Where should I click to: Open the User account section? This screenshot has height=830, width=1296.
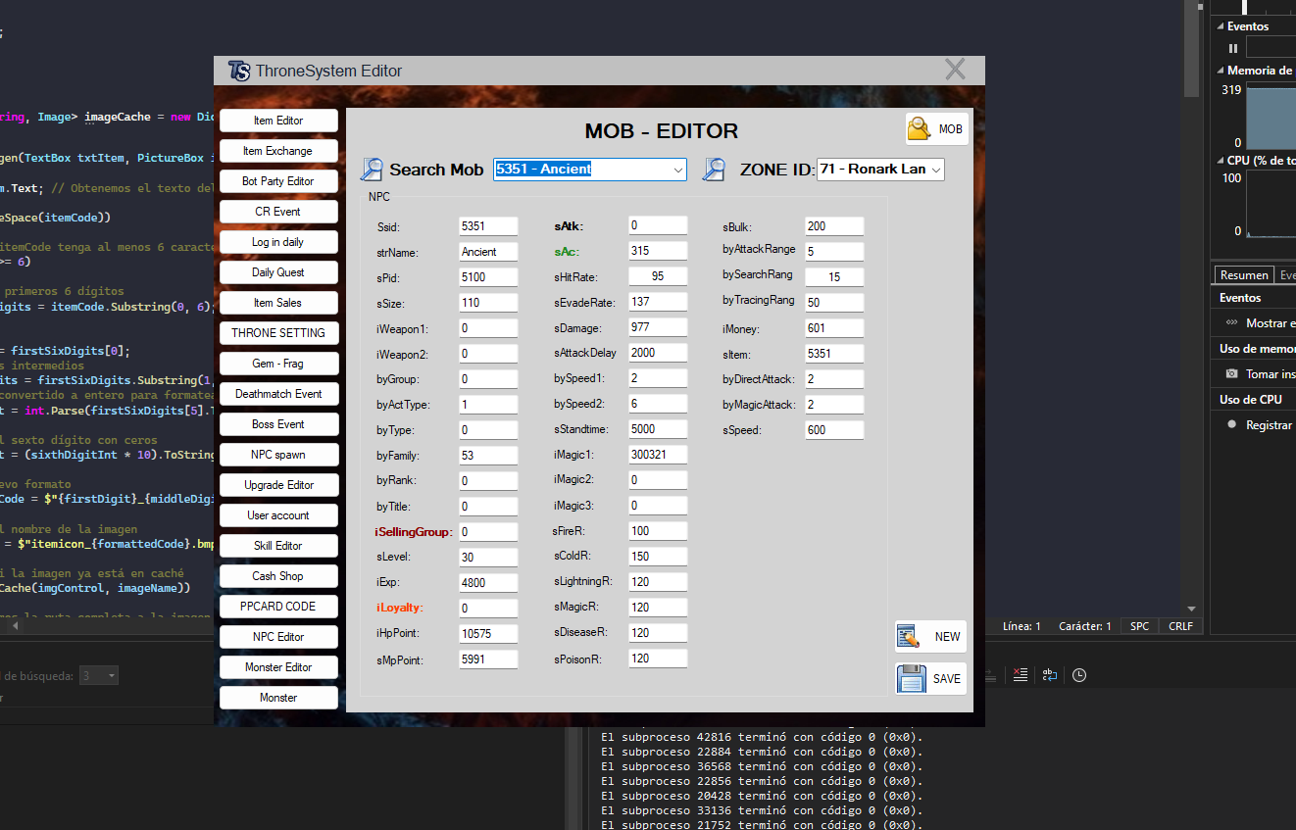pos(278,515)
